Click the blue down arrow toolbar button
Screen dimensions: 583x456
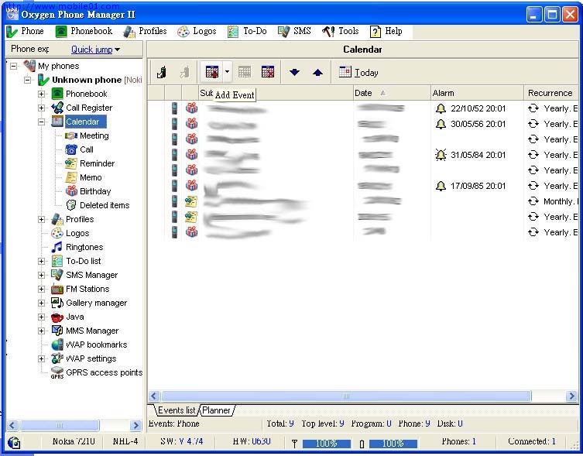(294, 72)
